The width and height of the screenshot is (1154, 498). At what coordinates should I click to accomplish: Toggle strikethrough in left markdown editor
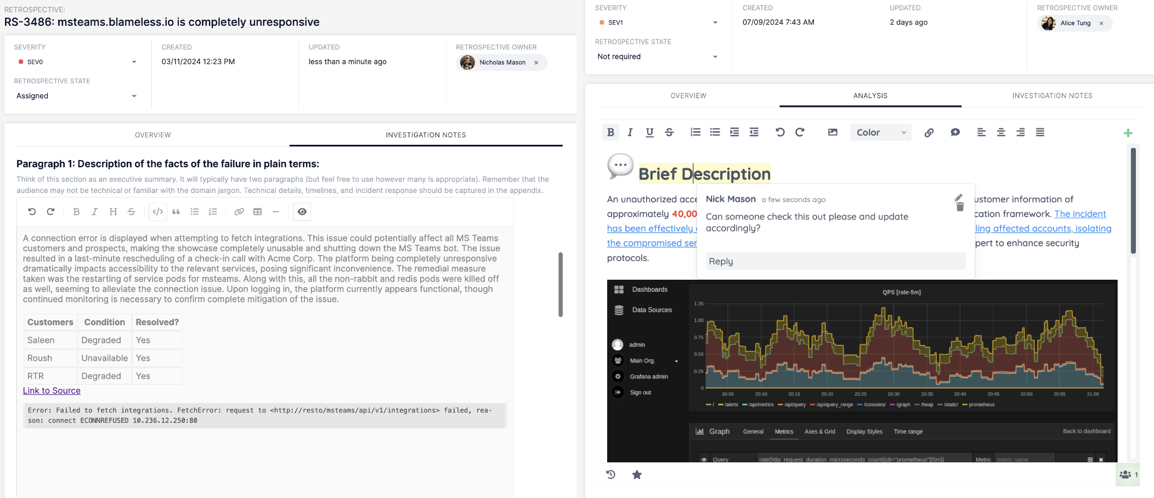[x=132, y=212]
